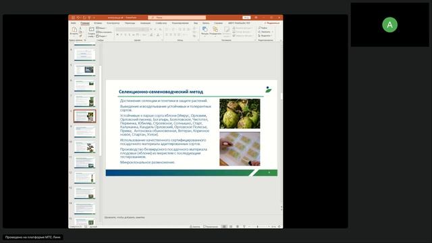Switch to Normal view in status bar

pyautogui.click(x=224, y=227)
